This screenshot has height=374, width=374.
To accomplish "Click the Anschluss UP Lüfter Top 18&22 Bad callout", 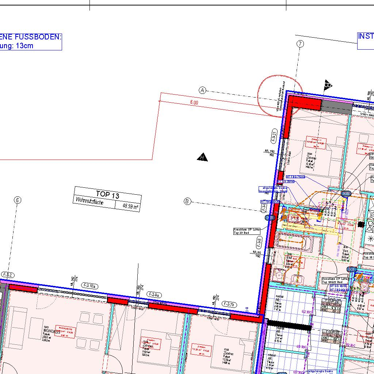I will (335, 280).
